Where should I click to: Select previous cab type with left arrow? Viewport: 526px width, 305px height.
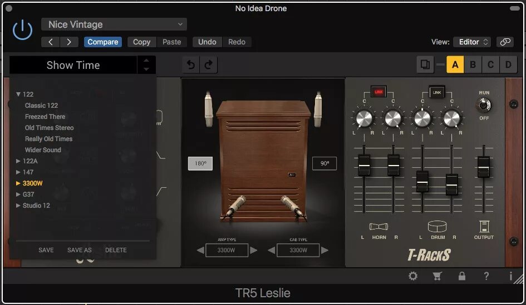pyautogui.click(x=272, y=250)
